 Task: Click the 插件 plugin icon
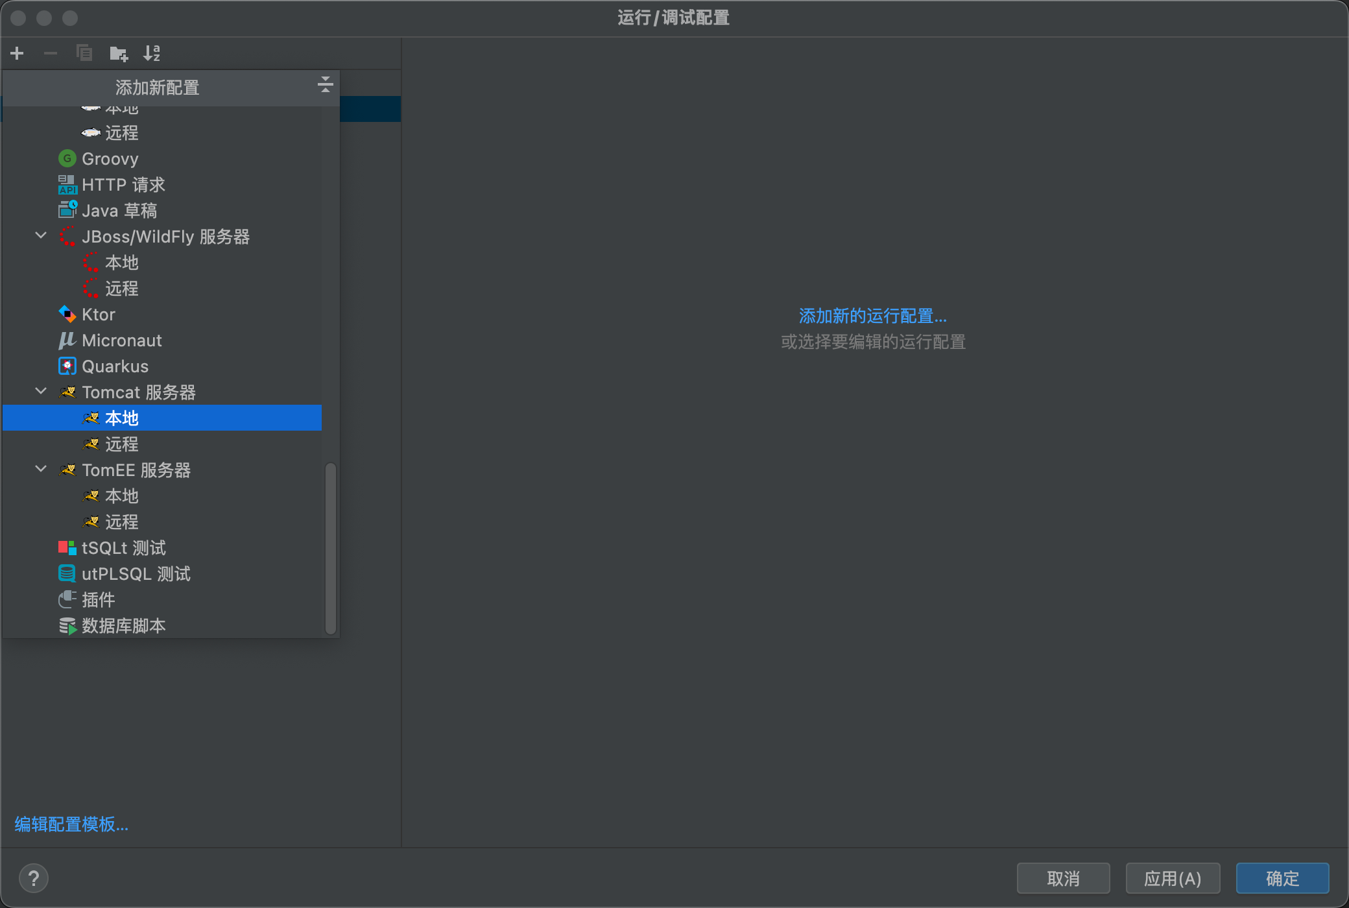[67, 599]
